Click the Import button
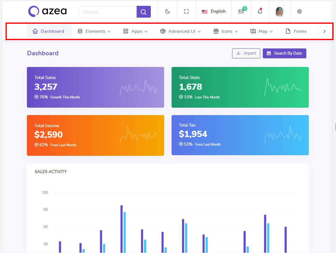 click(246, 53)
